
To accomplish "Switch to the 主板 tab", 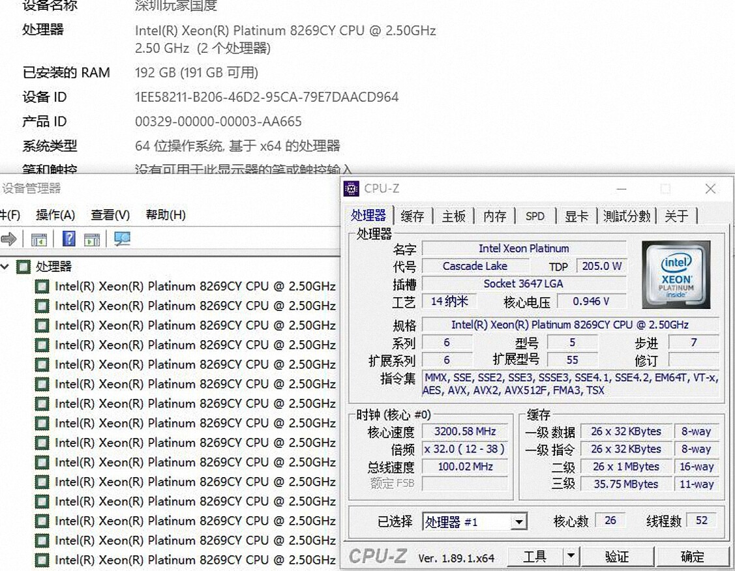I will (454, 216).
